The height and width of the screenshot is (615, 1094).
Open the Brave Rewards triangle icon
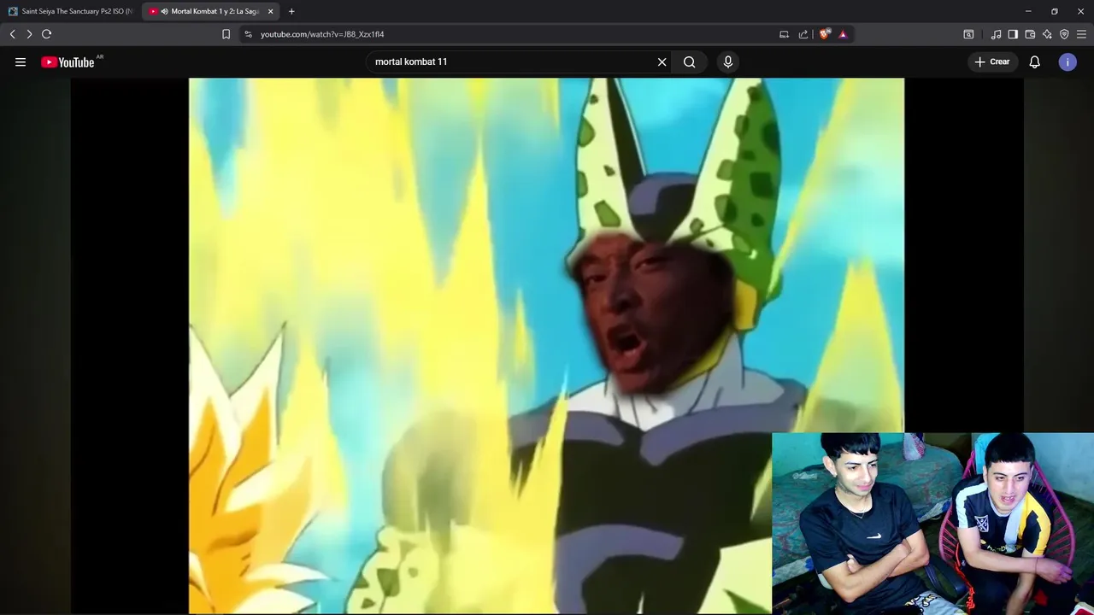click(x=843, y=34)
